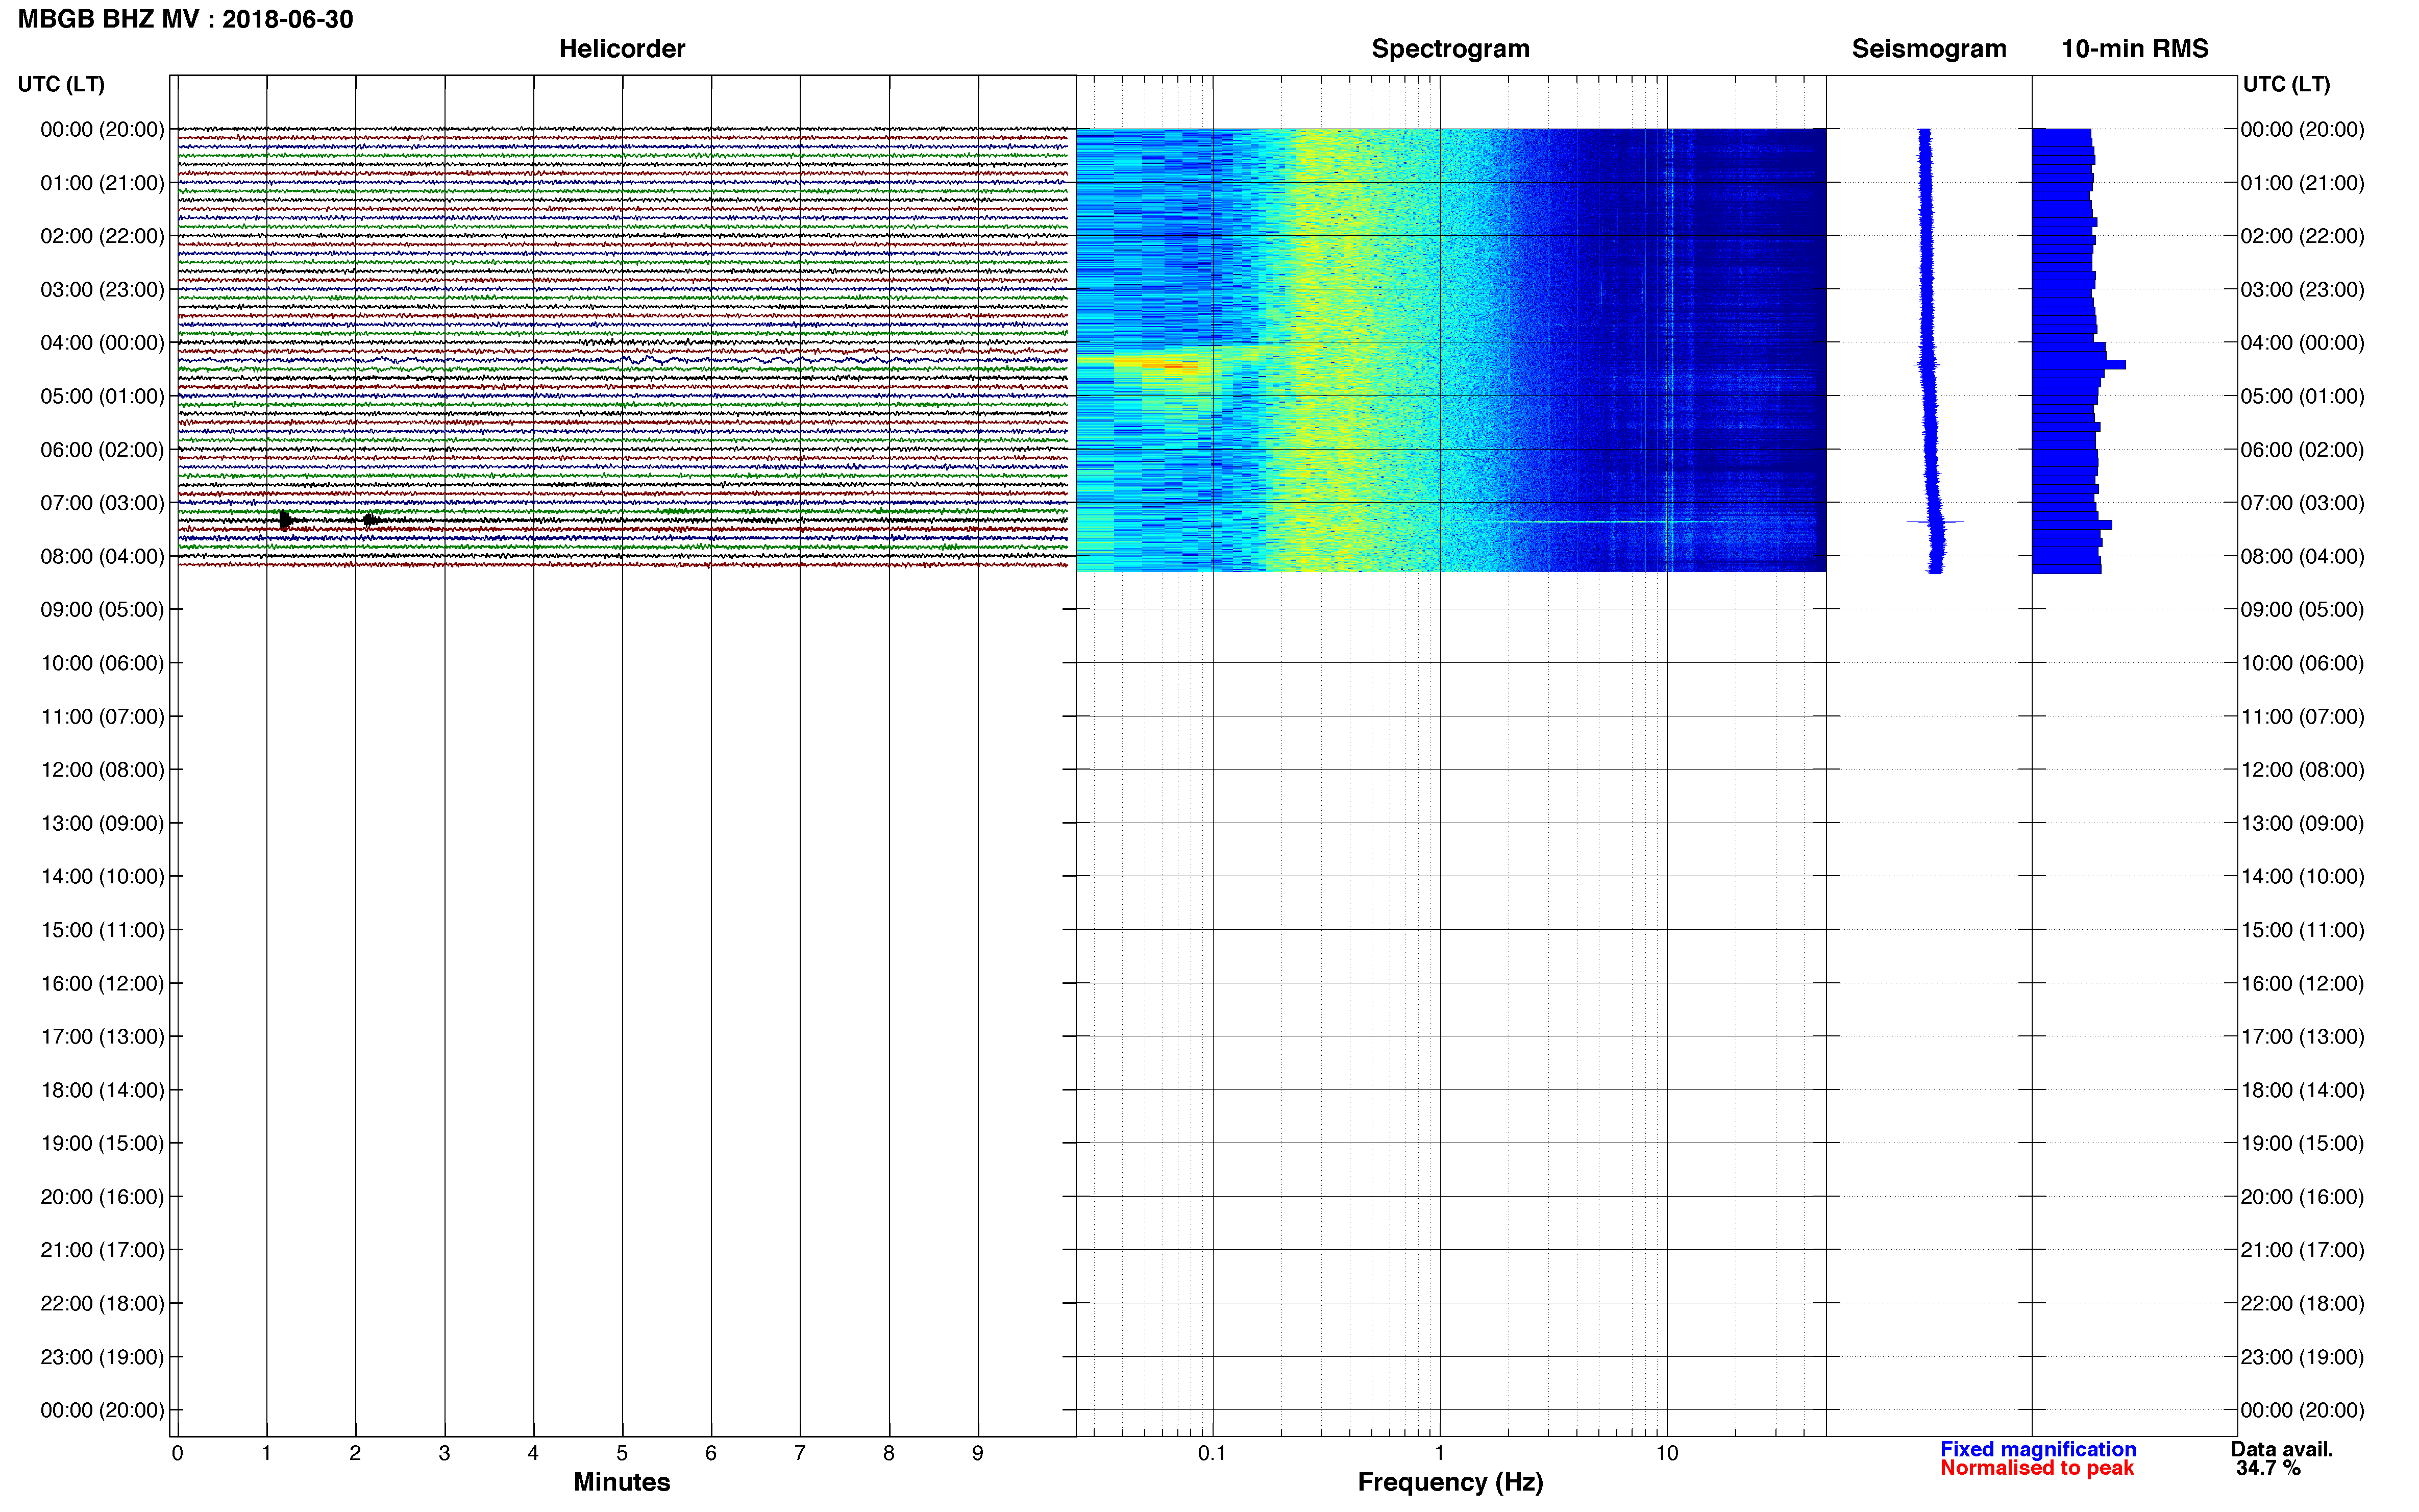Click the left '05:00 (01:00)' time label
Viewport: 2419px width, 1512px height.
tap(102, 396)
